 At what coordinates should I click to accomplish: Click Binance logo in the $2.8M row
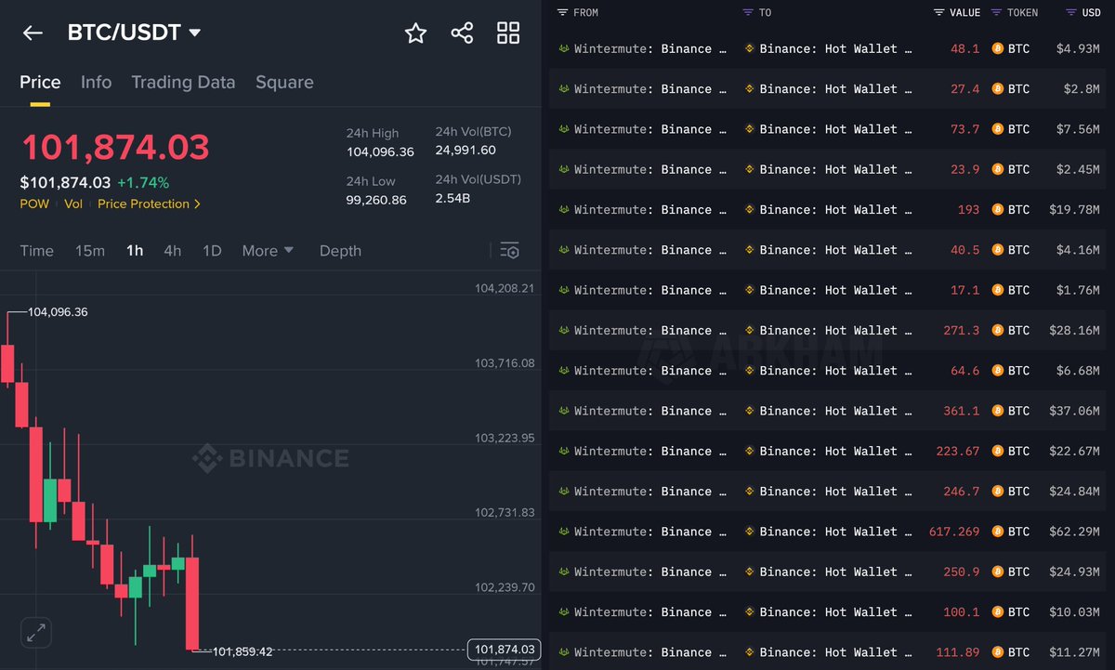[749, 88]
